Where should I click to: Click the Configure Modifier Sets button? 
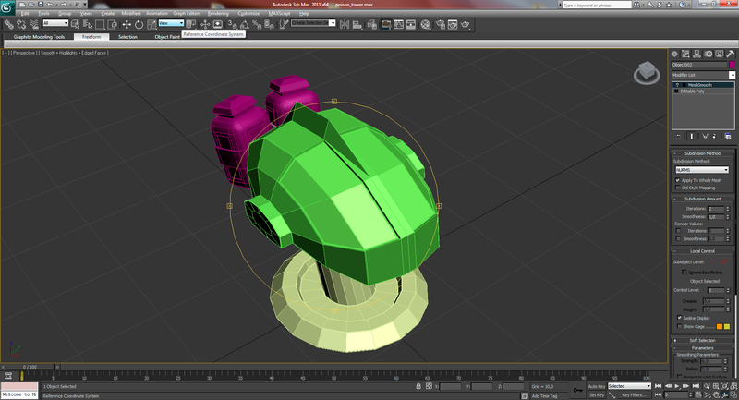coord(728,136)
